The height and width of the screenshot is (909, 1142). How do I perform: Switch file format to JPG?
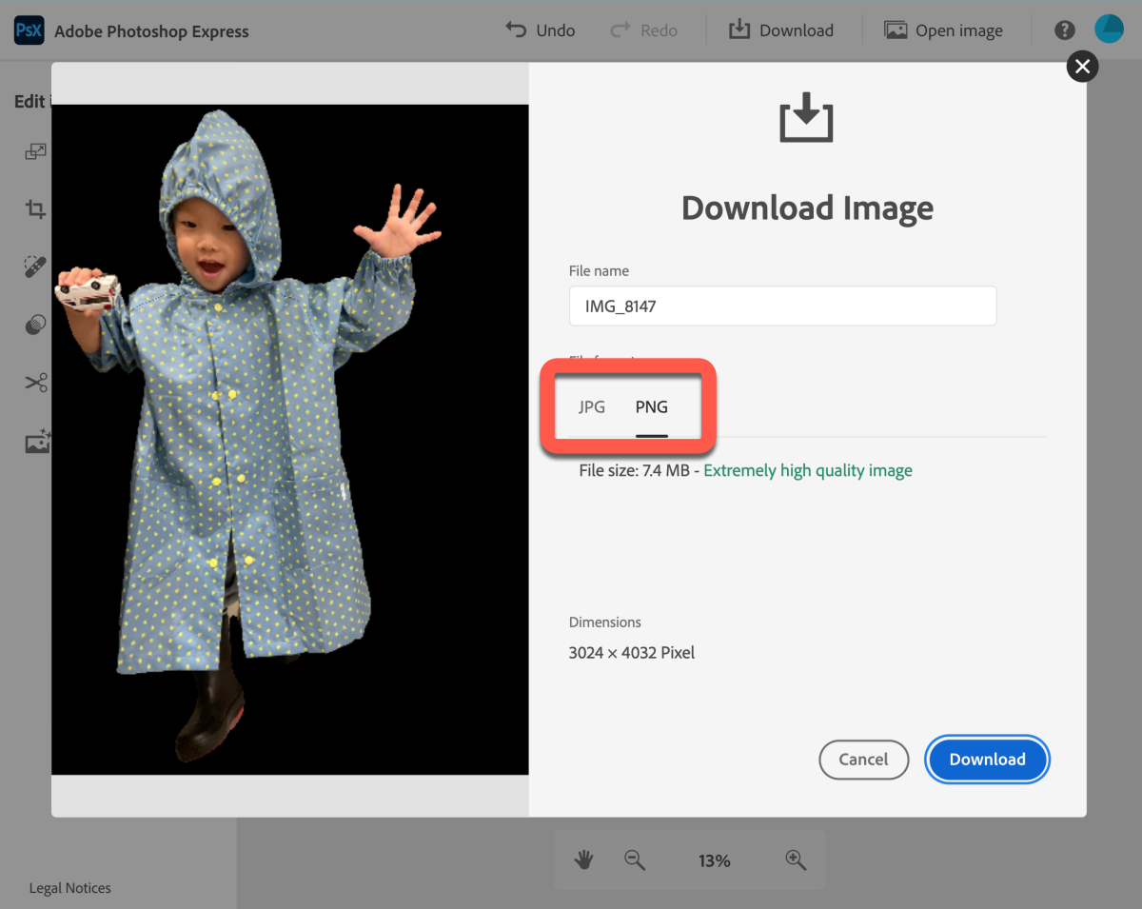pos(591,407)
